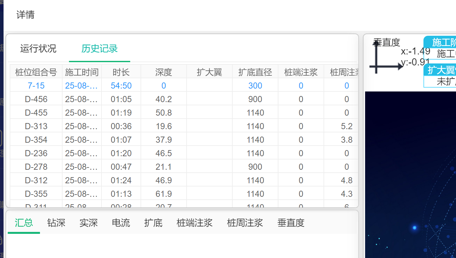
Task: Click the 施工时间 column header
Action: click(x=82, y=72)
